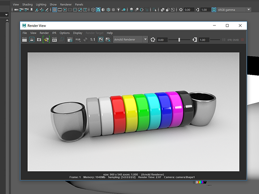Click Render View gamma contrast icon

[195, 40]
